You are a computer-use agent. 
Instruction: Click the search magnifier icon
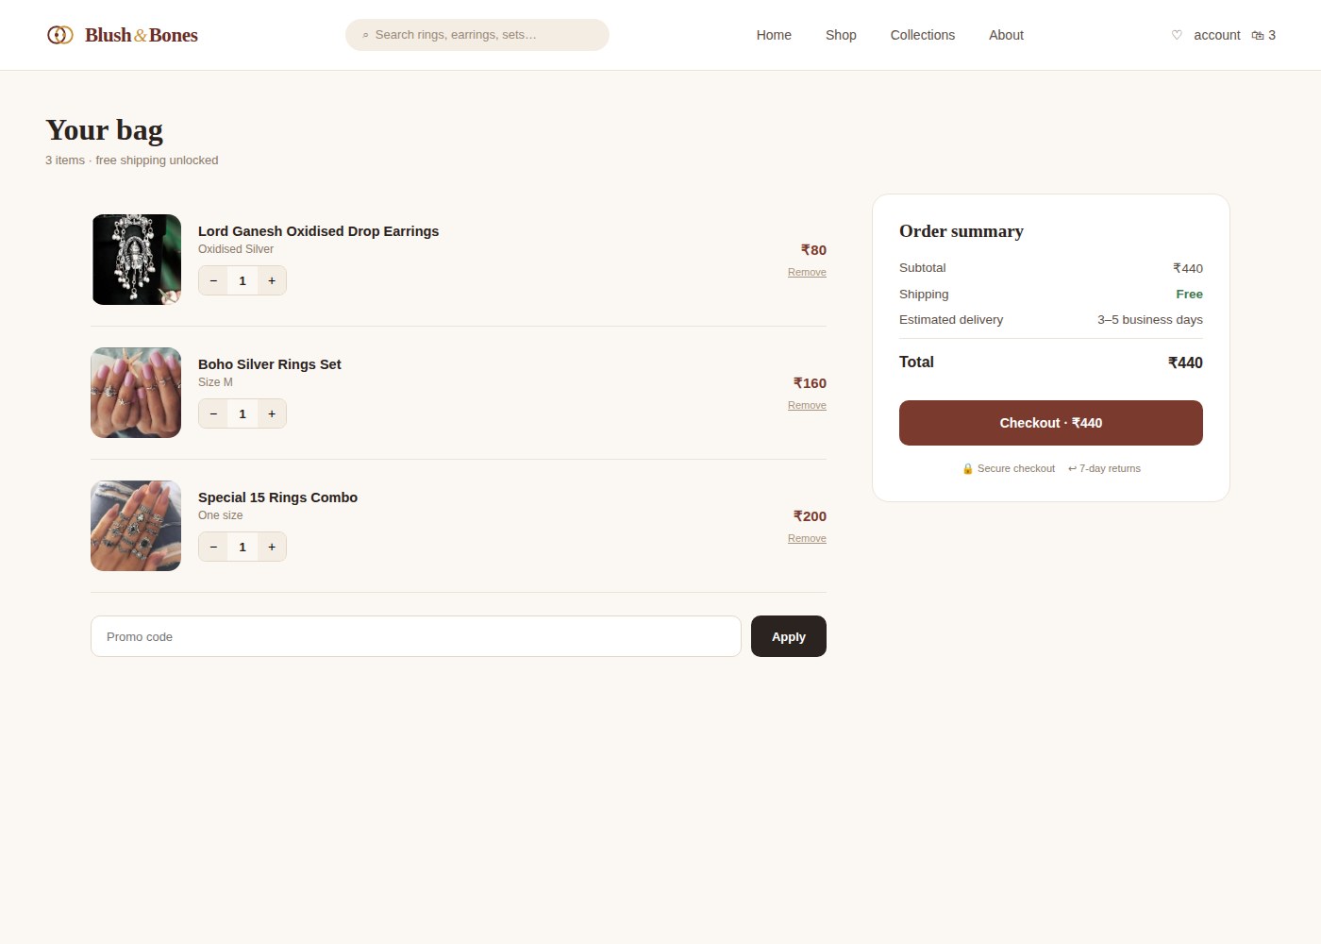click(365, 35)
